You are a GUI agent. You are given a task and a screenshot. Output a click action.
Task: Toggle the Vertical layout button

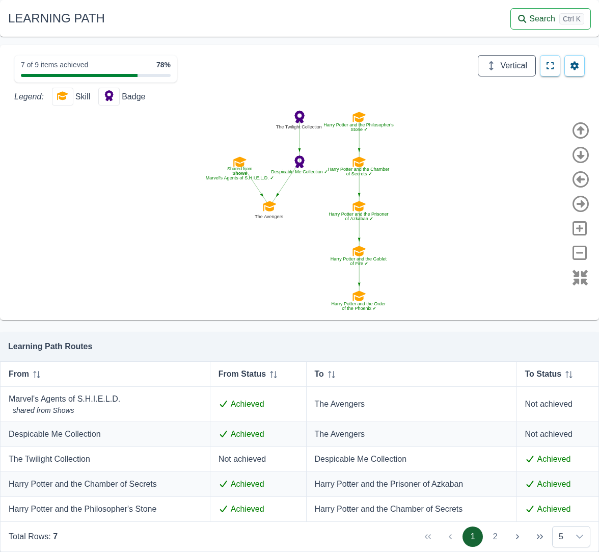pos(506,66)
